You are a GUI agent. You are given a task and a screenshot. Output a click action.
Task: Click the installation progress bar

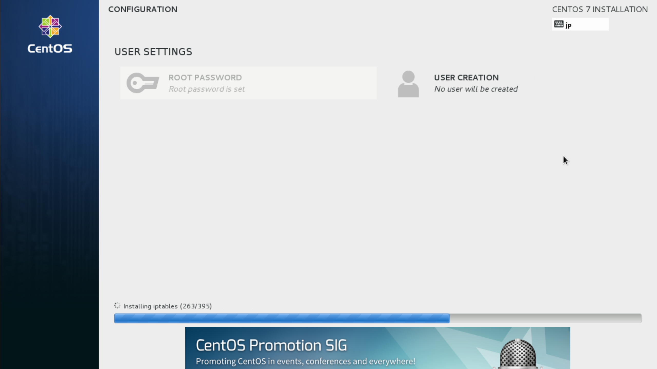[378, 318]
